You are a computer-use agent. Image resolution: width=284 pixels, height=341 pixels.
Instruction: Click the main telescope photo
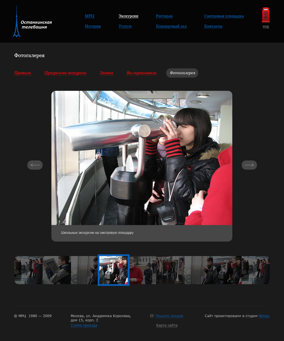tap(142, 158)
